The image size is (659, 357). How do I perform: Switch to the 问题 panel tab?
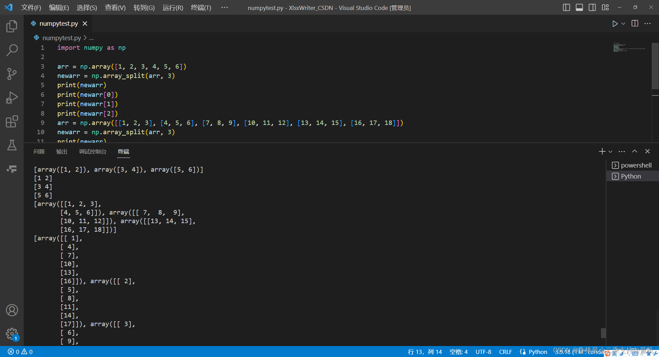pos(39,151)
